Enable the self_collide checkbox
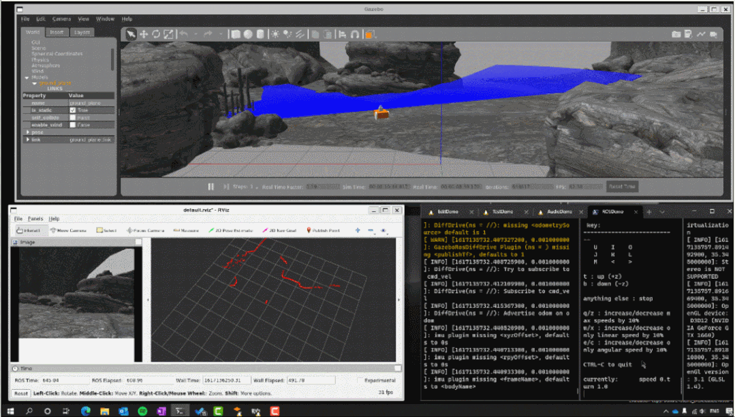Screen dimensions: 735x417 pos(73,117)
